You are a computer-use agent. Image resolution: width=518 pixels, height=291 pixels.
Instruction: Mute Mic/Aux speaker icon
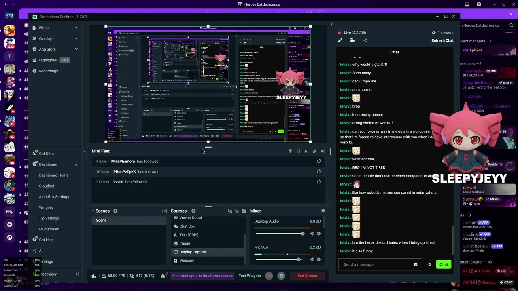point(312,259)
